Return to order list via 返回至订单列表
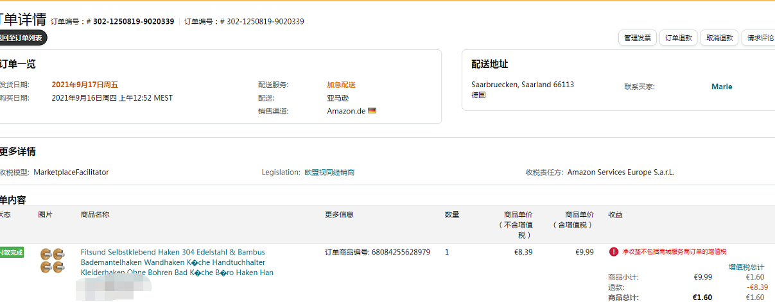775x302 pixels. [x=22, y=38]
